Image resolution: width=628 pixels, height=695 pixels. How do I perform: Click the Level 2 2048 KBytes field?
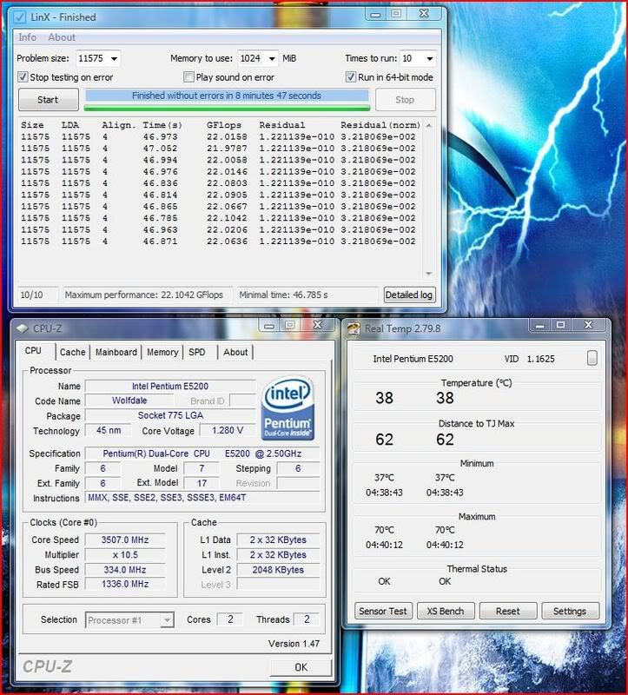(x=278, y=570)
